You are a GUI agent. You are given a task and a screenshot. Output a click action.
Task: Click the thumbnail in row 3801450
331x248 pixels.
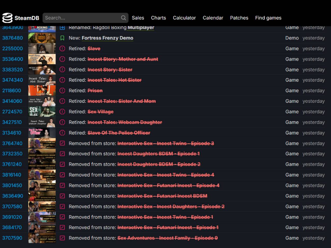(x=42, y=185)
